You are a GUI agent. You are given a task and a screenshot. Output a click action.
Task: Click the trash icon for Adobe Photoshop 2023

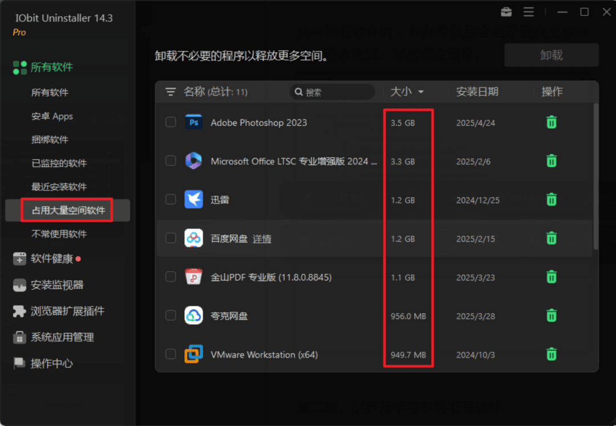pyautogui.click(x=551, y=122)
